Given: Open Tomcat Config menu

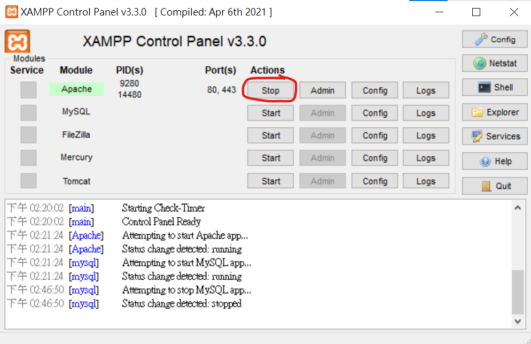Looking at the screenshot, I should pyautogui.click(x=374, y=181).
